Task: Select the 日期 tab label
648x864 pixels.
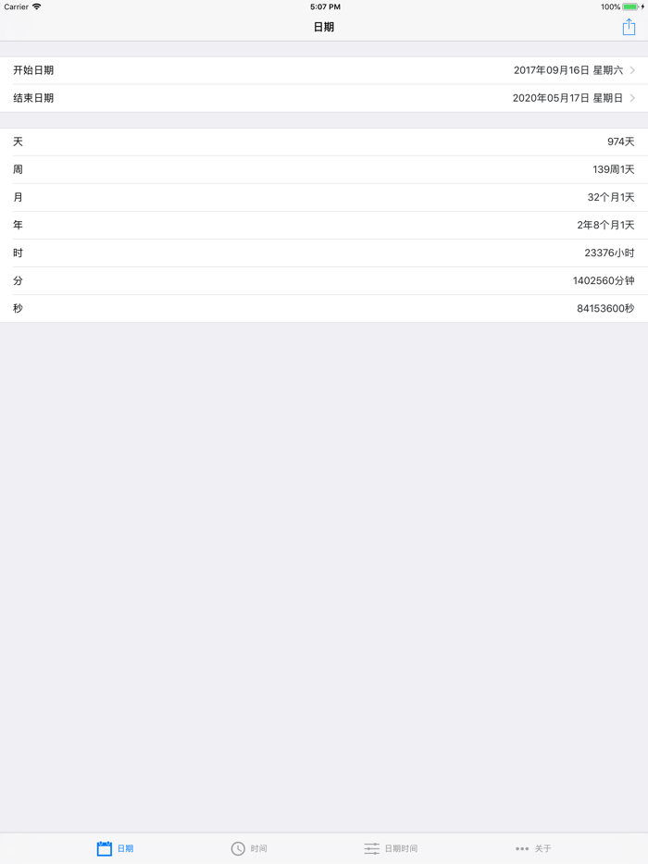Action: (x=125, y=848)
